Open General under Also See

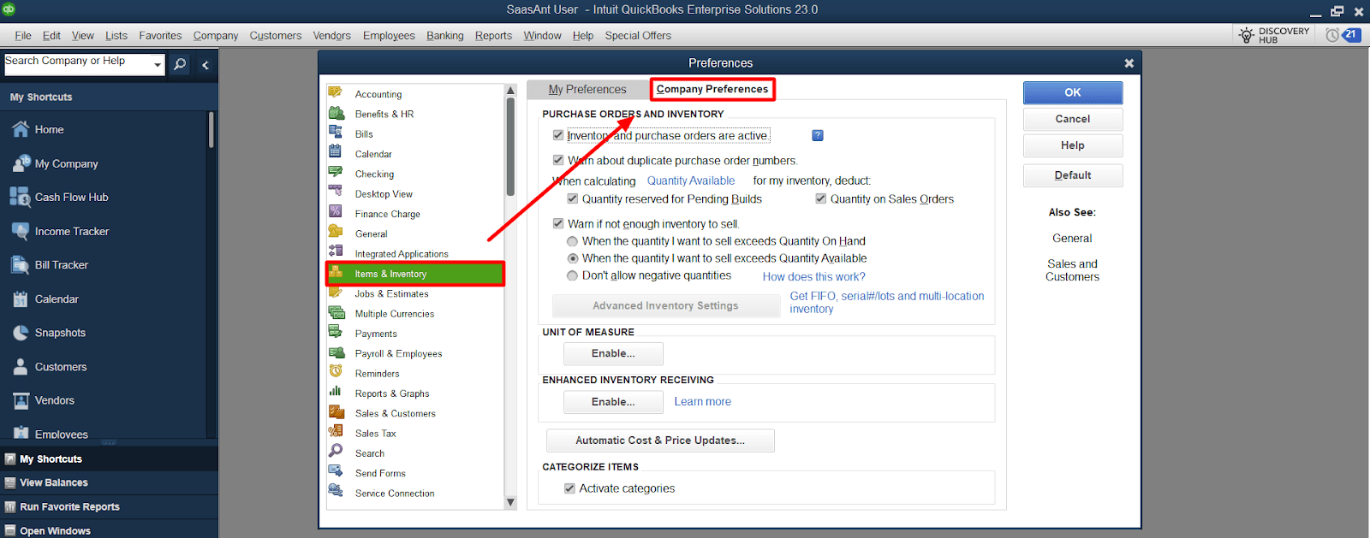1072,239
